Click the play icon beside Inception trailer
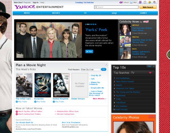170x133 pixels. pyautogui.click(x=35, y=102)
